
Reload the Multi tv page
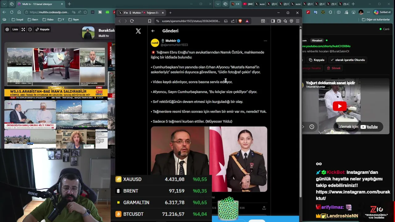pos(11,12)
